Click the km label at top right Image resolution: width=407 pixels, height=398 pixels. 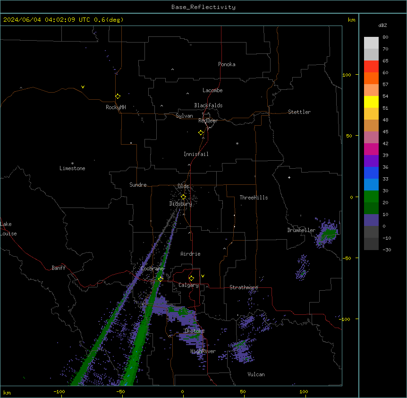[351, 20]
